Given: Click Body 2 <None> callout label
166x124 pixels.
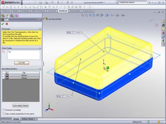Looking at the screenshot, I should (64, 96).
